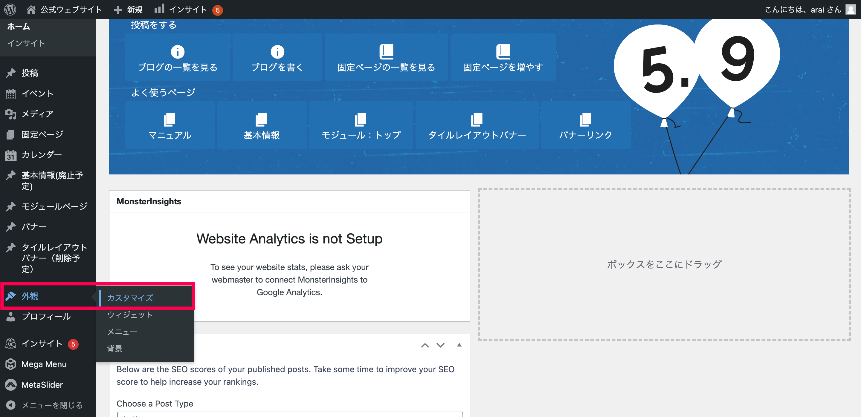Click the WordPress logo icon
This screenshot has height=417, width=861.
(x=10, y=9)
